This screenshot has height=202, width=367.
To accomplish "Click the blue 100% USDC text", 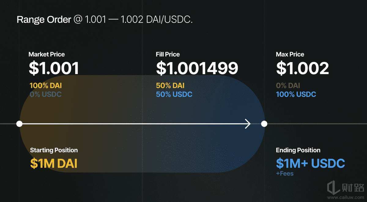I will (x=296, y=94).
